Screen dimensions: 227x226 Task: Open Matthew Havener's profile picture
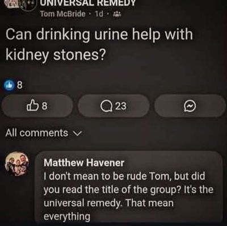pos(17,164)
